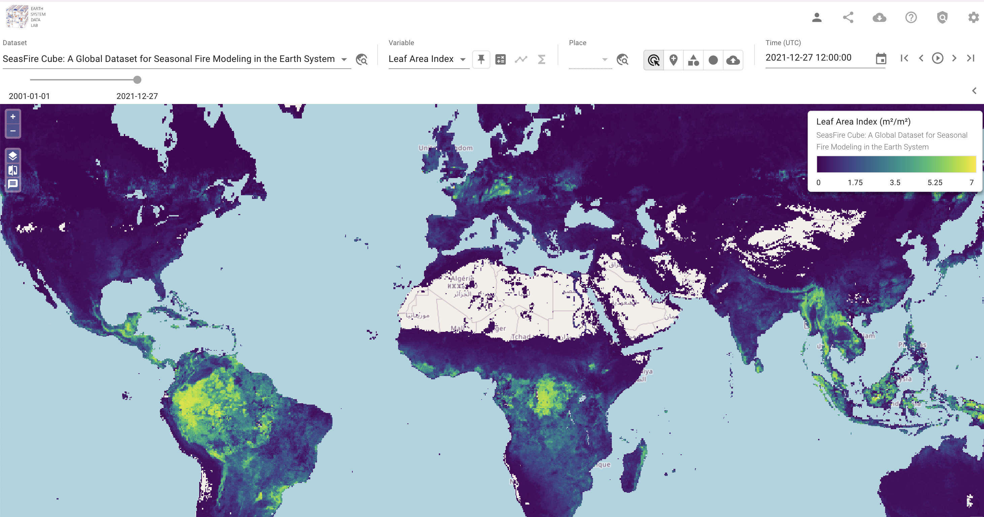Click the share icon
The height and width of the screenshot is (517, 984).
click(848, 18)
